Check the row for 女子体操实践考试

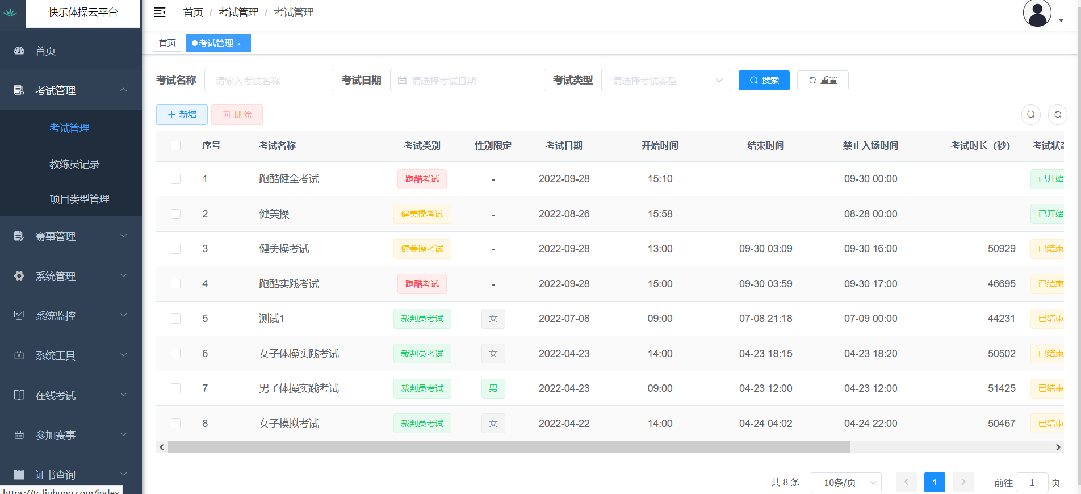(x=176, y=354)
